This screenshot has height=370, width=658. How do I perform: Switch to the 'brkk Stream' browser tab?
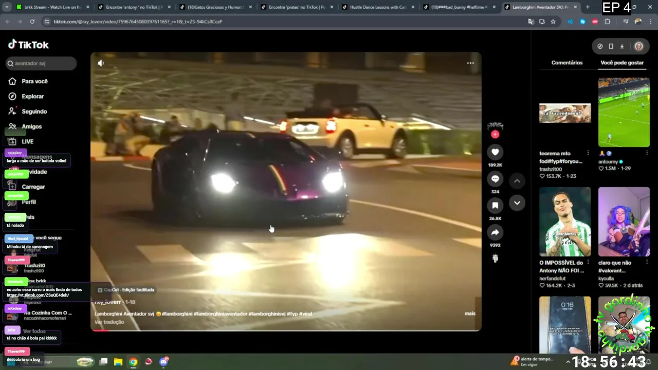pos(52,7)
